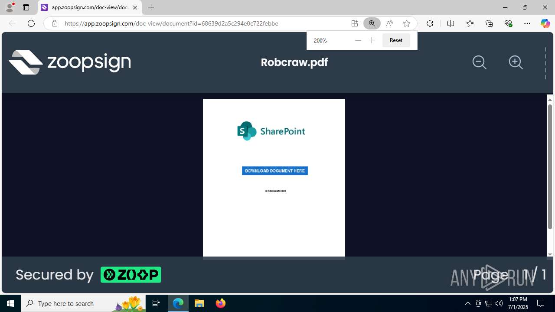Open the browser zoom magnifier icon in the address bar
The width and height of the screenshot is (555, 312).
(x=372, y=23)
